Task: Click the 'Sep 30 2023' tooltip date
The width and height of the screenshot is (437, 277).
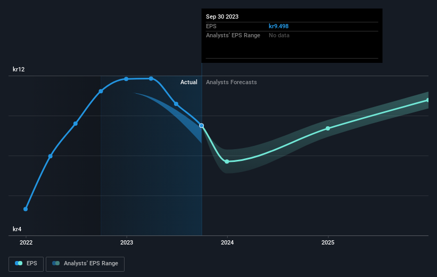Action: coord(222,17)
